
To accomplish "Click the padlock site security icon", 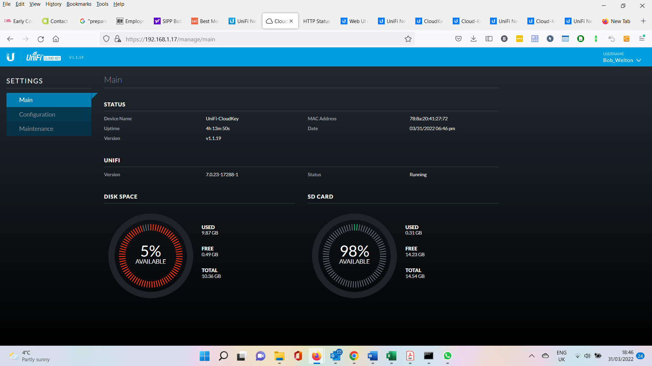I will pyautogui.click(x=118, y=39).
